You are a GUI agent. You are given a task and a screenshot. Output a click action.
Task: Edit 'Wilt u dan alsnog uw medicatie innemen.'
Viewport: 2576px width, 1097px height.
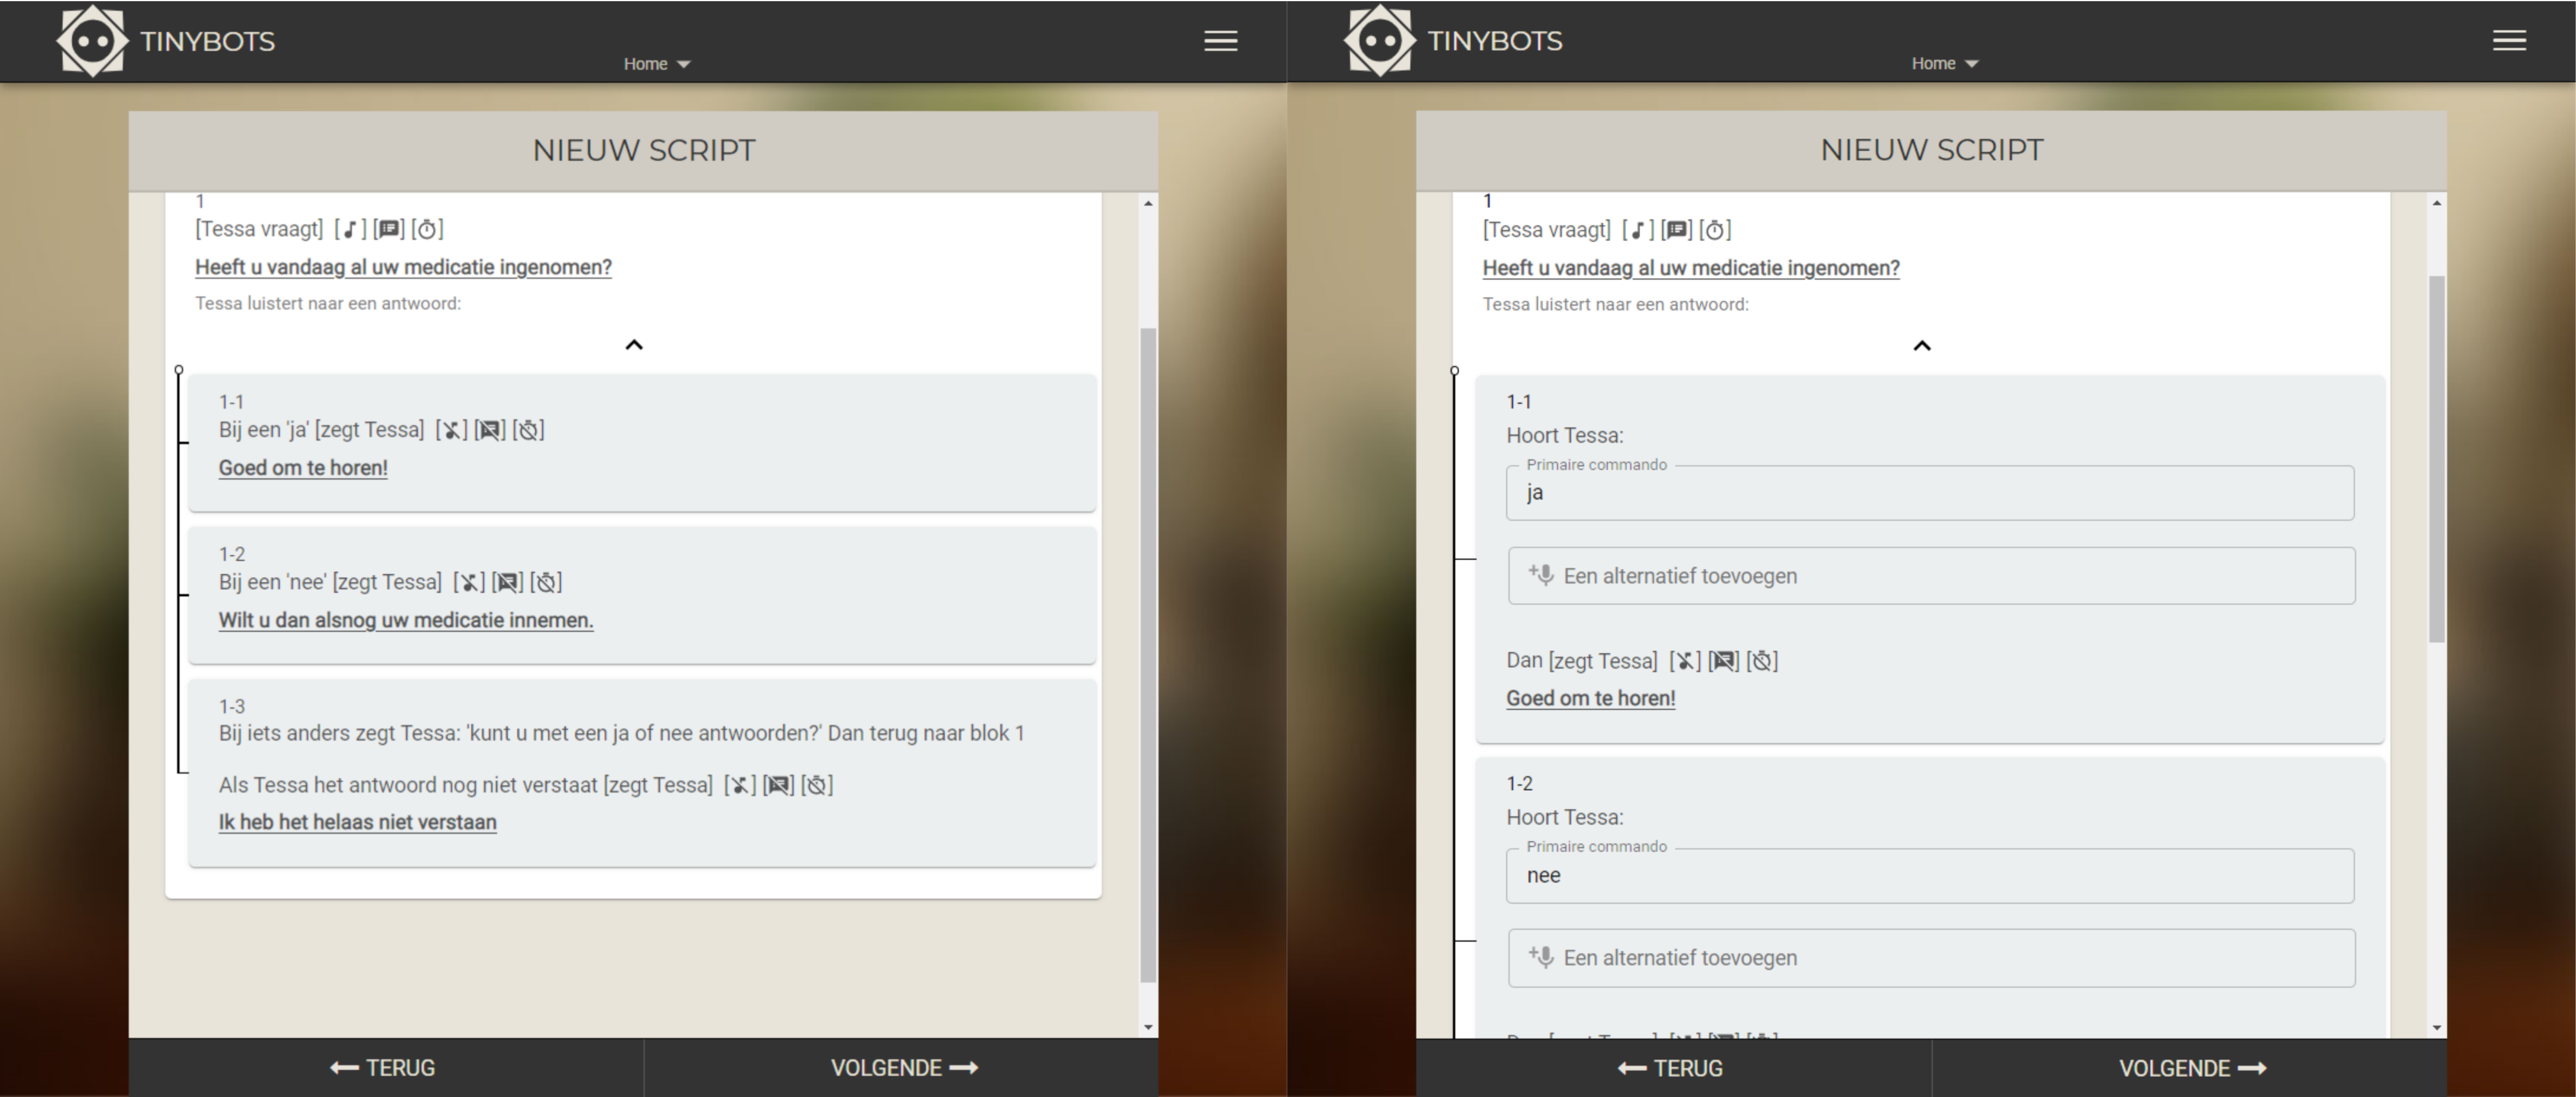point(406,620)
